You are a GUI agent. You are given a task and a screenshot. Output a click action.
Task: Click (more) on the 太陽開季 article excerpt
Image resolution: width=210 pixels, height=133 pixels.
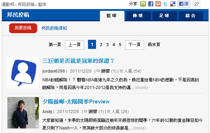(x=139, y=128)
